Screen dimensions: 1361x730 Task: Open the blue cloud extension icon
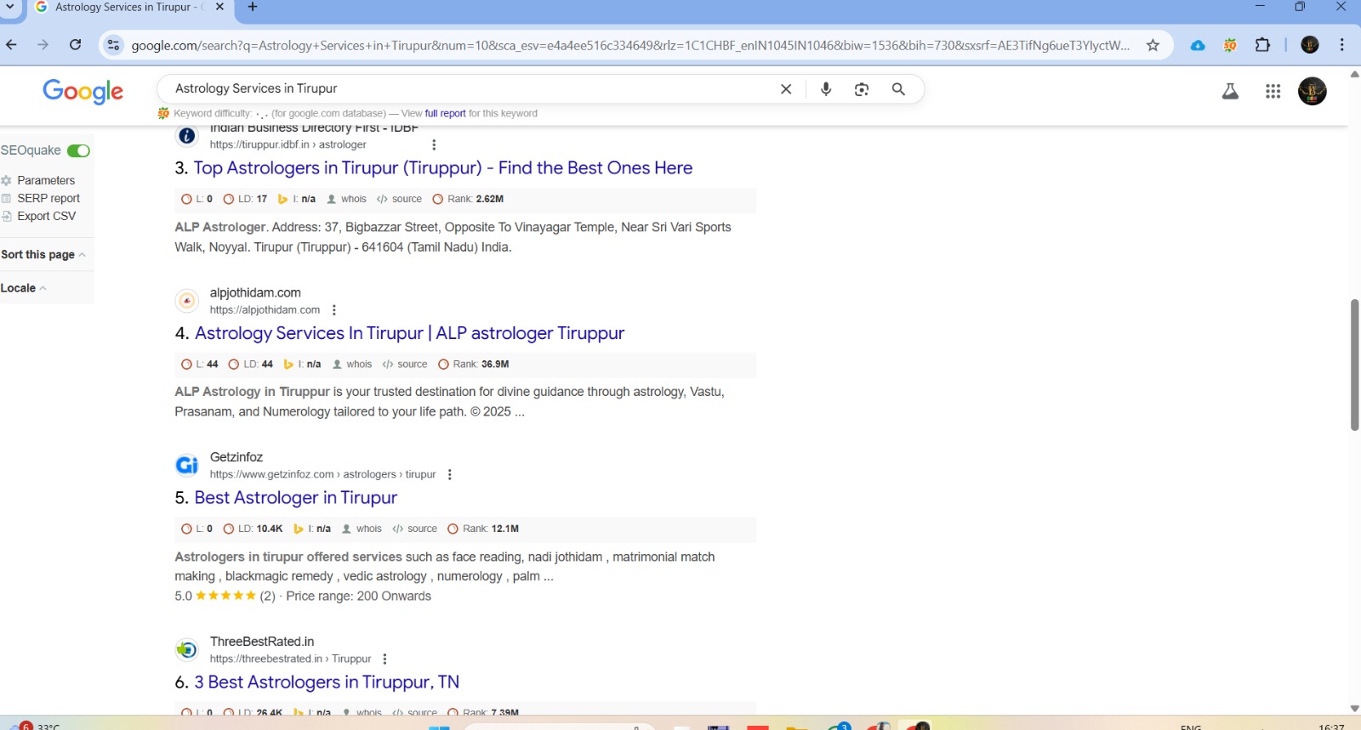pyautogui.click(x=1198, y=45)
